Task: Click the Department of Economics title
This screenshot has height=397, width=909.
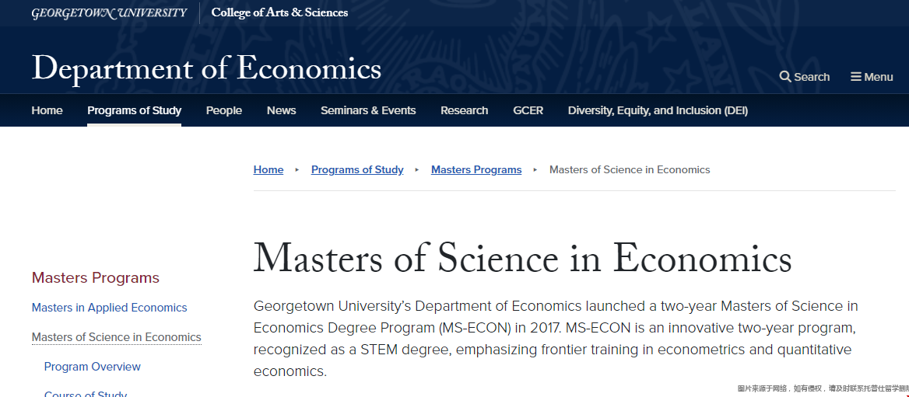Action: pyautogui.click(x=206, y=68)
